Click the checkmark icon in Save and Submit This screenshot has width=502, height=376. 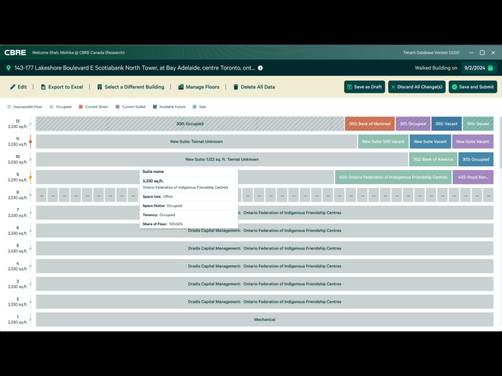coord(454,87)
